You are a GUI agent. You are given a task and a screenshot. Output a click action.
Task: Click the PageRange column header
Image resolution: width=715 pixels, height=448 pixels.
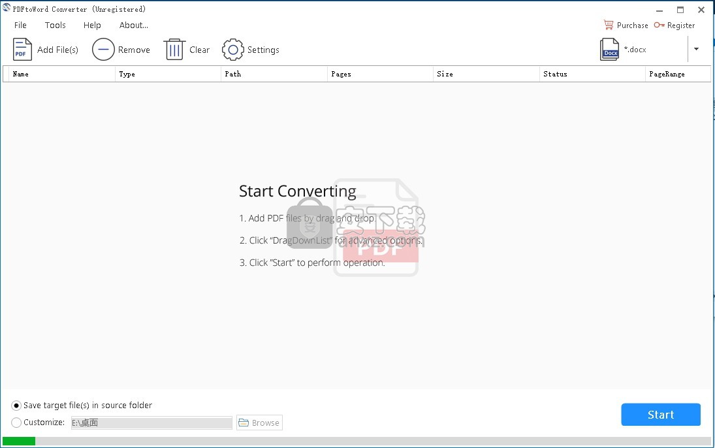coord(678,74)
